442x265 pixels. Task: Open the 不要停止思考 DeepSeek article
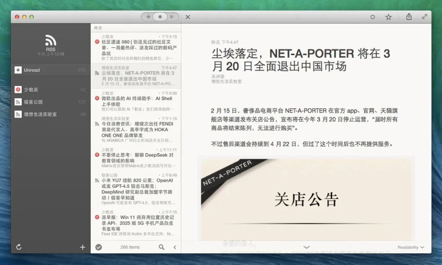pyautogui.click(x=136, y=158)
